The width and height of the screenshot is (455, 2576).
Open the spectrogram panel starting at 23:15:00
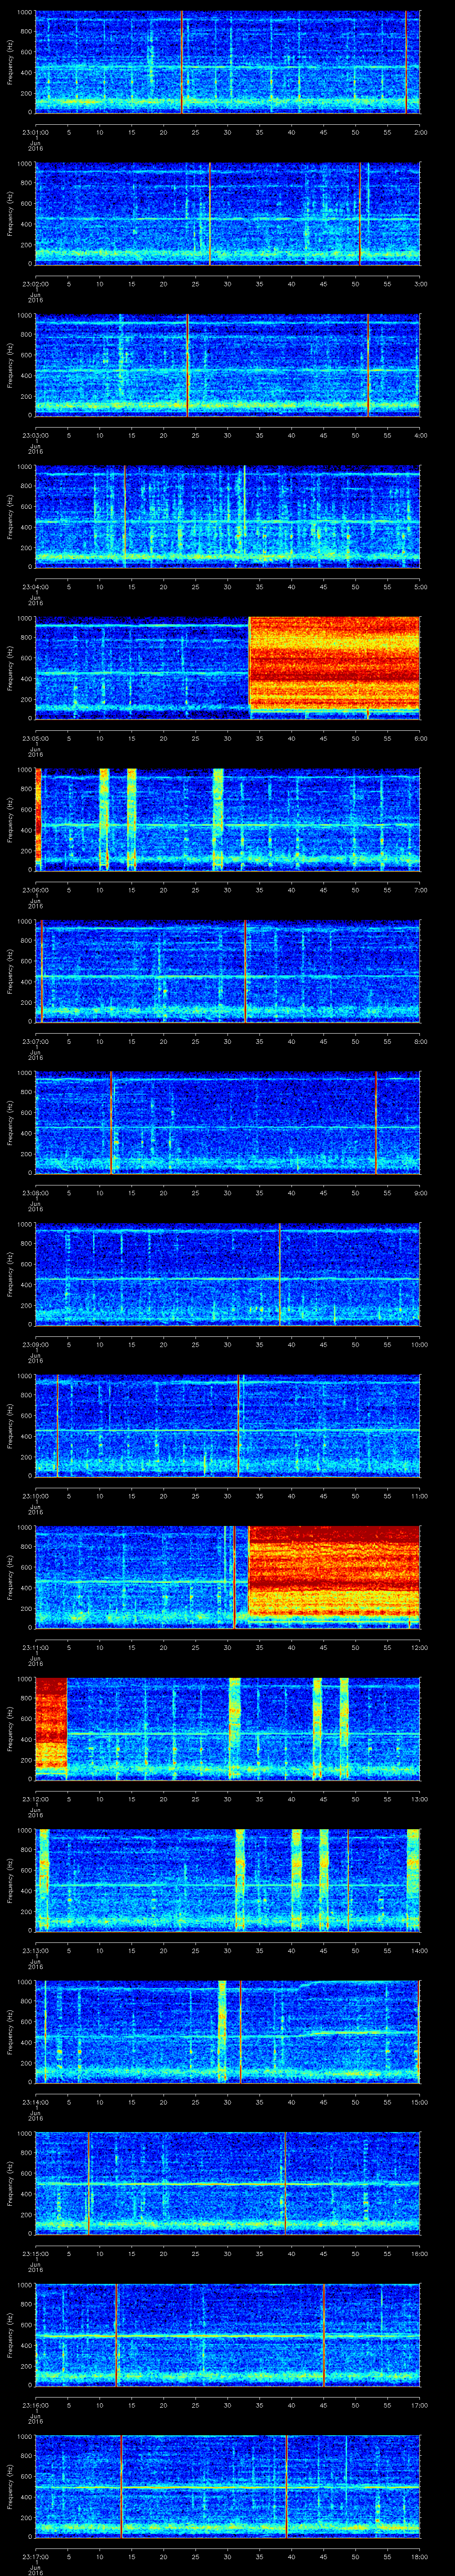(227, 2183)
